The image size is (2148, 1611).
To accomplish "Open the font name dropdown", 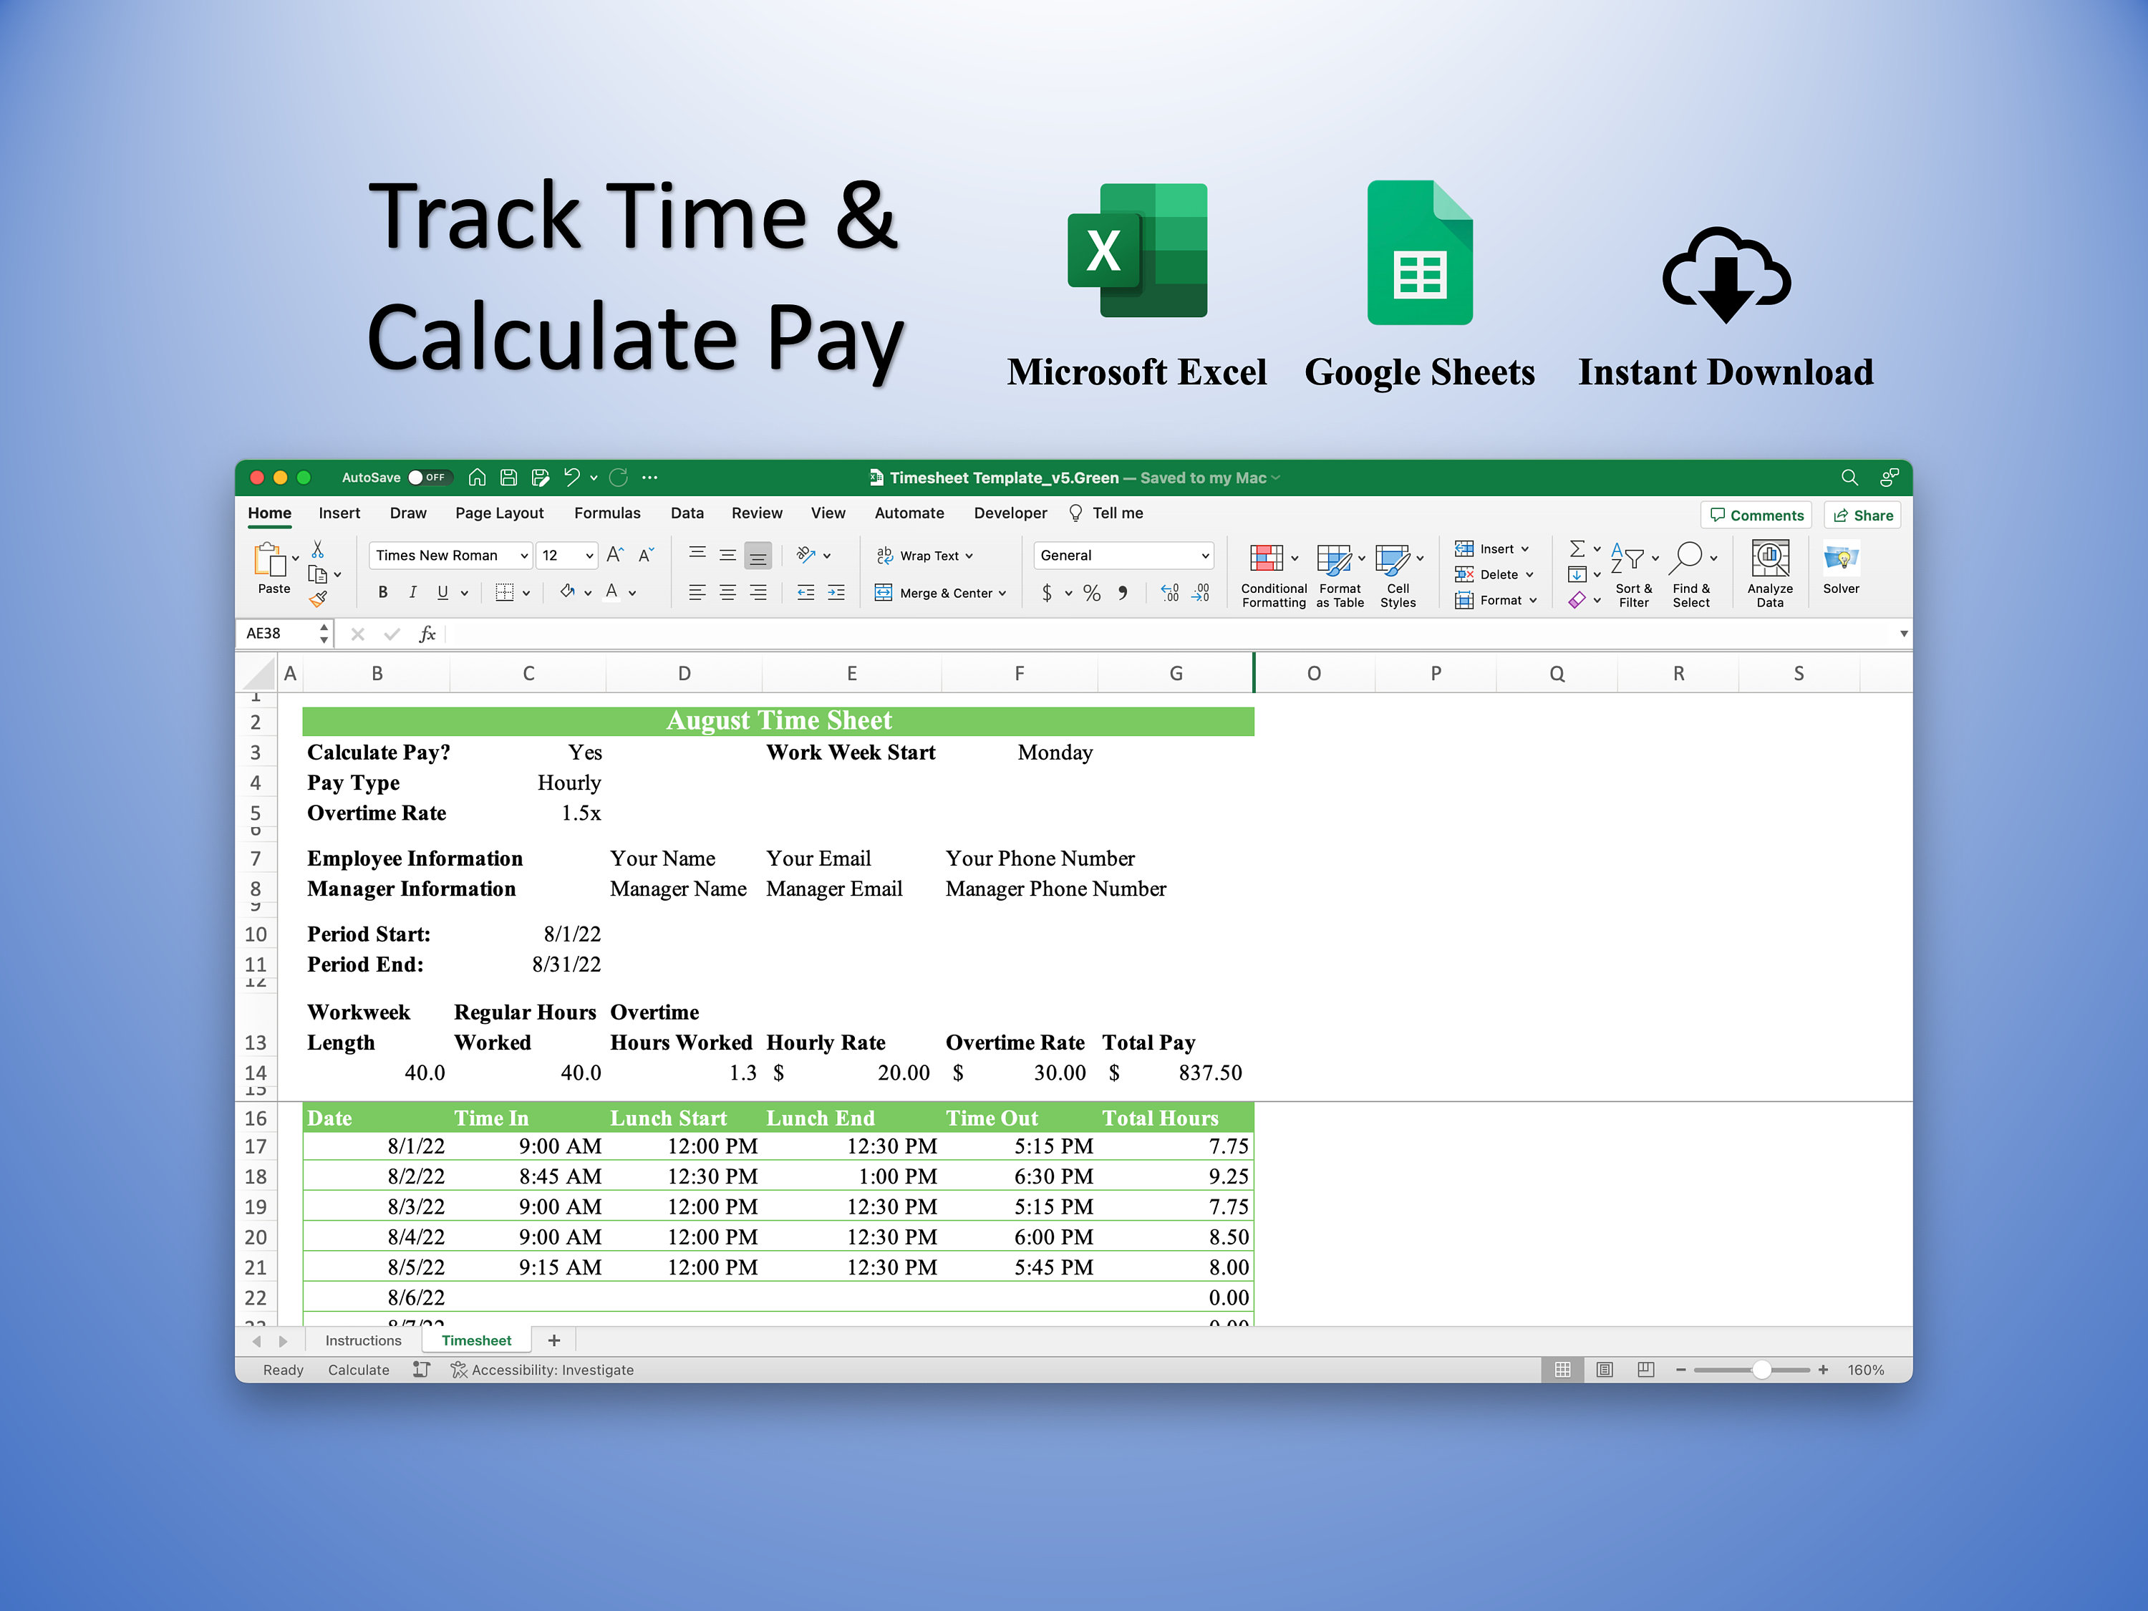I will click(x=523, y=556).
